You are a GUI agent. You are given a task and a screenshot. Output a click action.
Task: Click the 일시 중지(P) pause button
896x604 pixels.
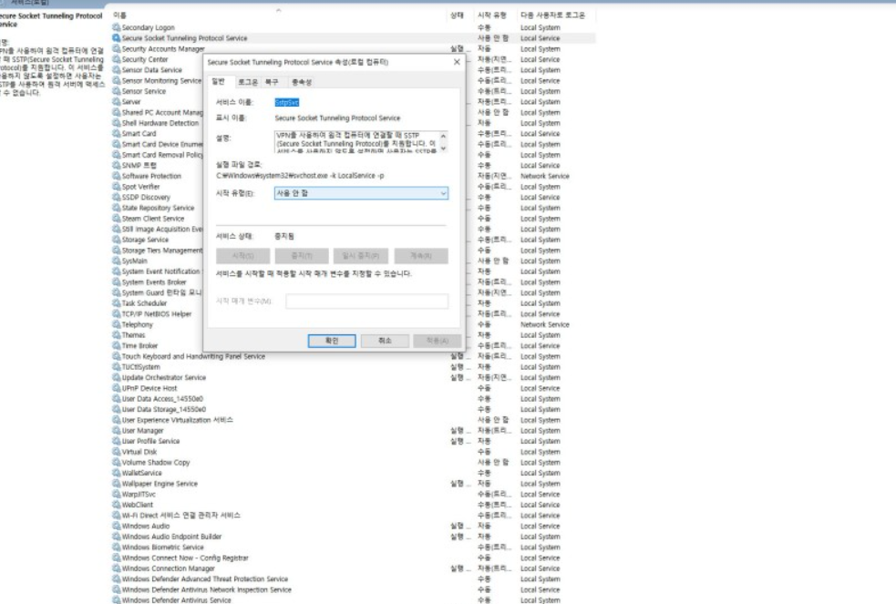point(361,256)
